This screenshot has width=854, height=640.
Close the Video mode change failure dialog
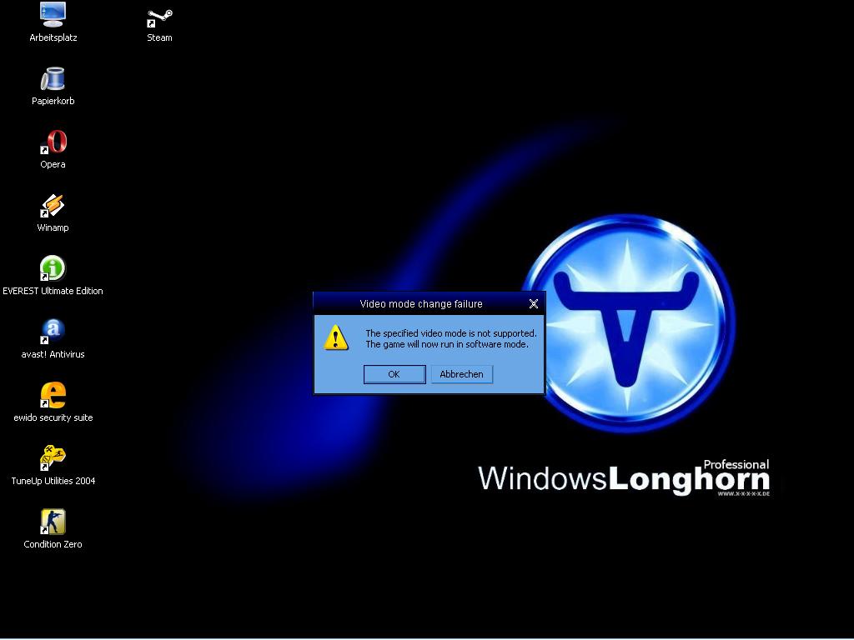(534, 303)
